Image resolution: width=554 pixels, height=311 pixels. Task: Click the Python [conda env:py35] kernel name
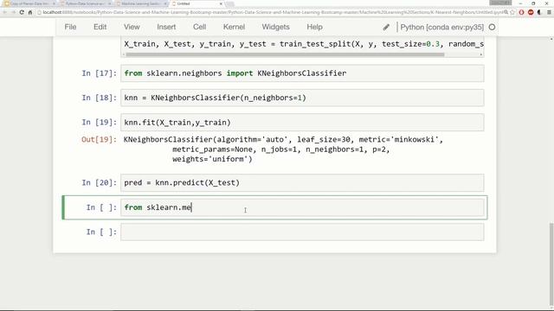442,27
